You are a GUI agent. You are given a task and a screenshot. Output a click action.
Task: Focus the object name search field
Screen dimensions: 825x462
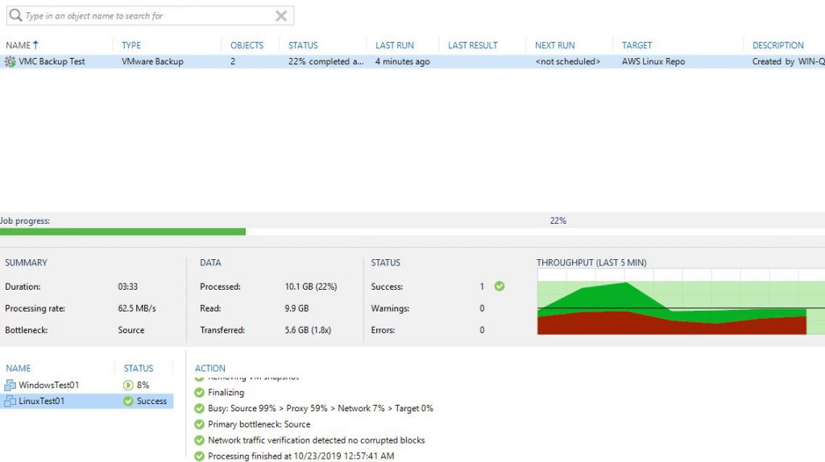coord(150,16)
